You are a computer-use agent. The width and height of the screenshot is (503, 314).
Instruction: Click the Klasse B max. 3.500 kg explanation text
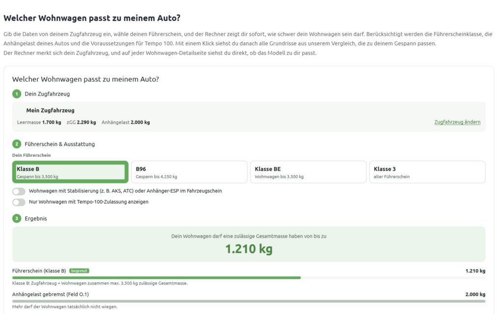(x=100, y=283)
